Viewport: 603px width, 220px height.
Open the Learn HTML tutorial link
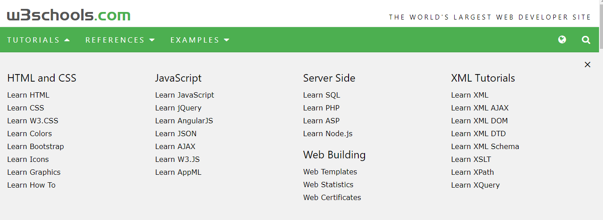click(x=28, y=95)
